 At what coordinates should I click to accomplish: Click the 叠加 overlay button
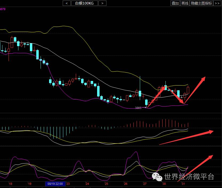pos(175,3)
